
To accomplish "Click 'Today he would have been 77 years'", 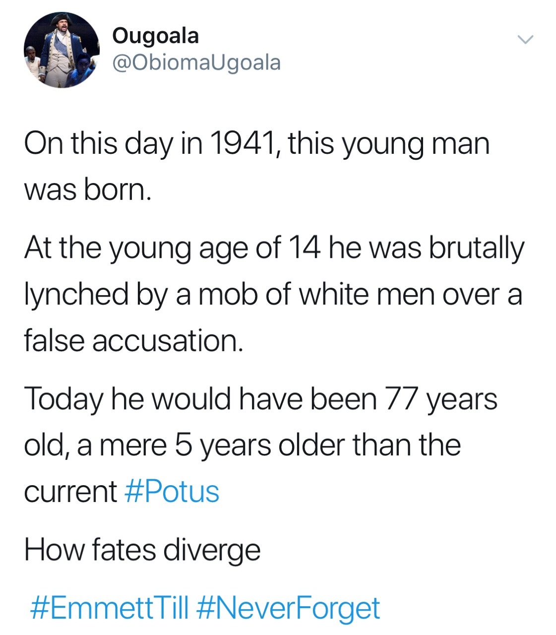I will (x=260, y=399).
